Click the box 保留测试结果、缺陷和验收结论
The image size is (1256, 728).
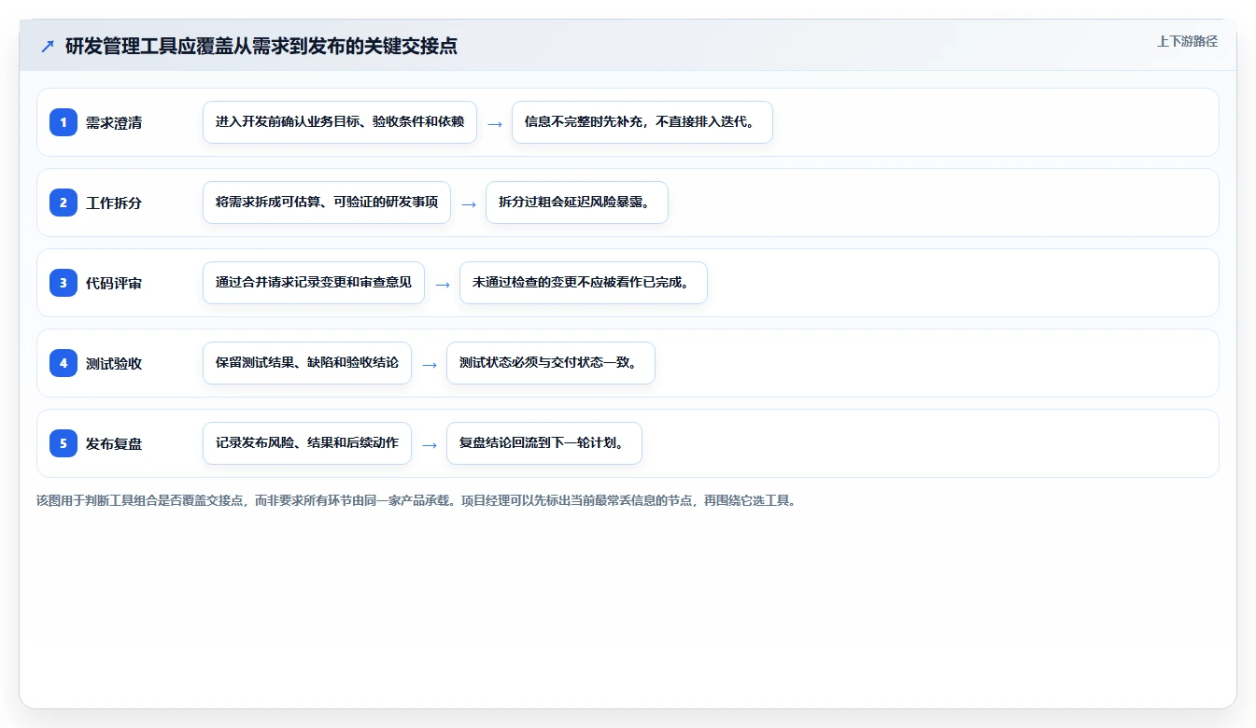(x=307, y=363)
